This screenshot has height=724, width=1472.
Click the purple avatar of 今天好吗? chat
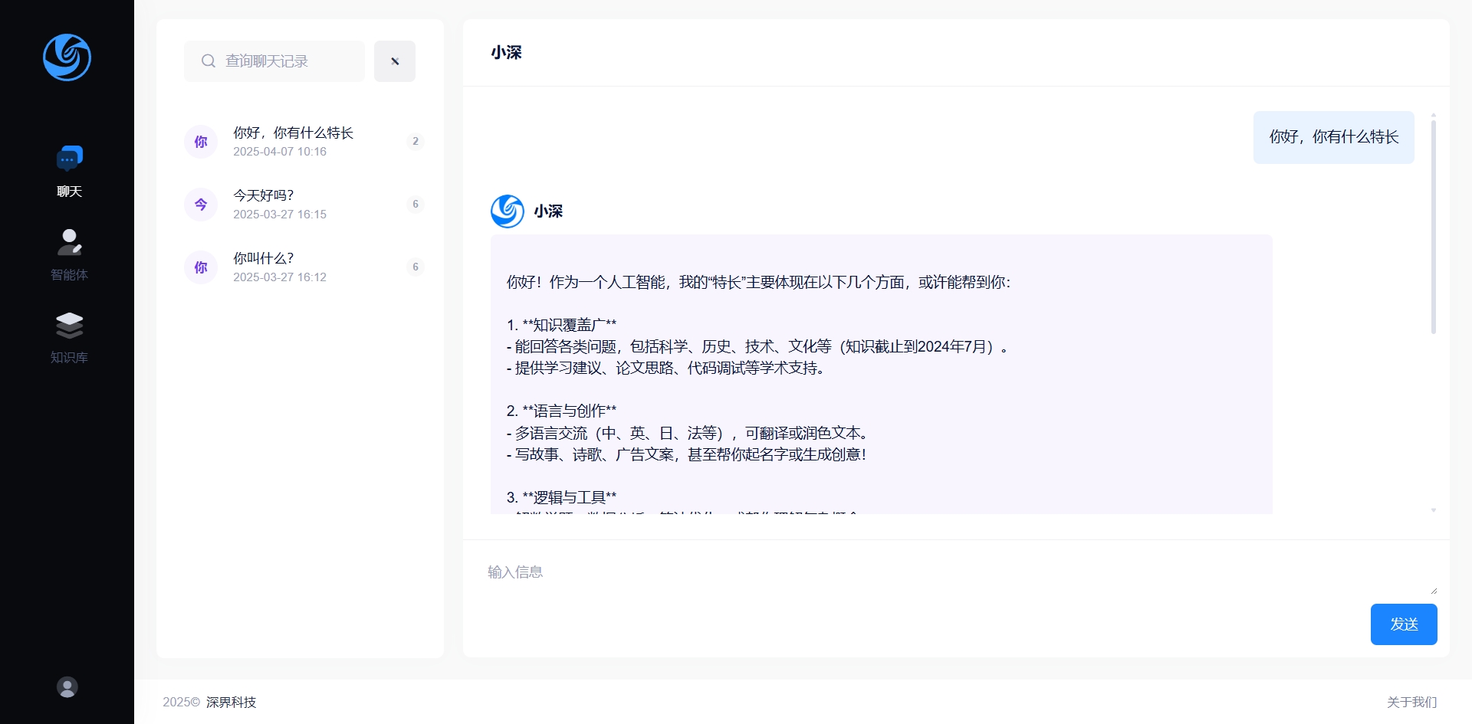pos(201,205)
